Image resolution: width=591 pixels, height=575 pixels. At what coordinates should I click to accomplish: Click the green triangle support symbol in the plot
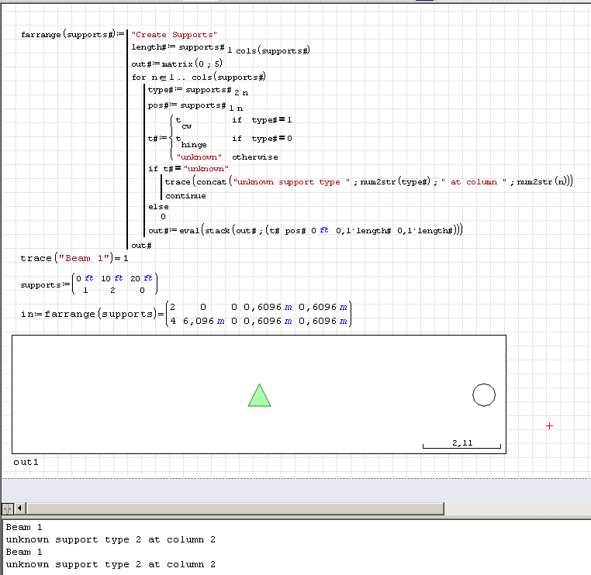click(x=259, y=395)
